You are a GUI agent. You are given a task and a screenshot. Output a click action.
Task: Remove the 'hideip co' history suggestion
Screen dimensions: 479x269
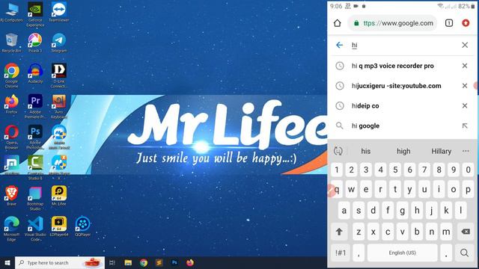pyautogui.click(x=465, y=105)
